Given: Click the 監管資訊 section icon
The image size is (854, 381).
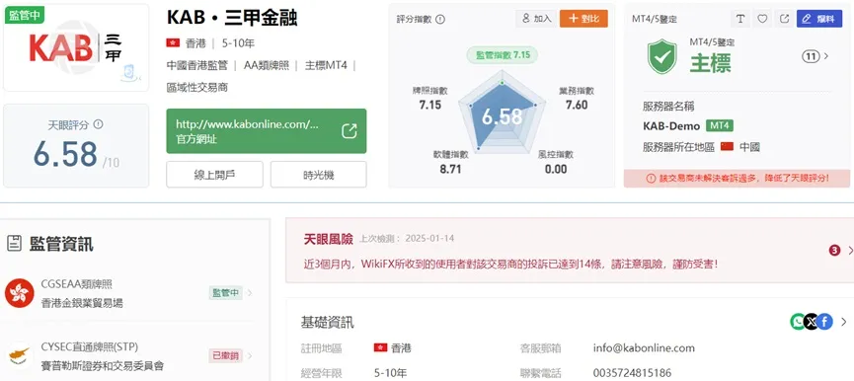Looking at the screenshot, I should tap(14, 243).
